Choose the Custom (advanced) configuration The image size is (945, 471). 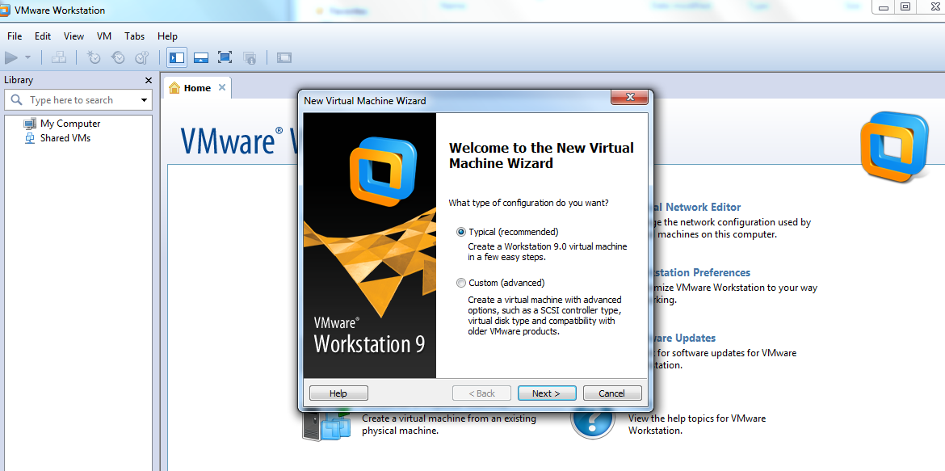tap(460, 282)
